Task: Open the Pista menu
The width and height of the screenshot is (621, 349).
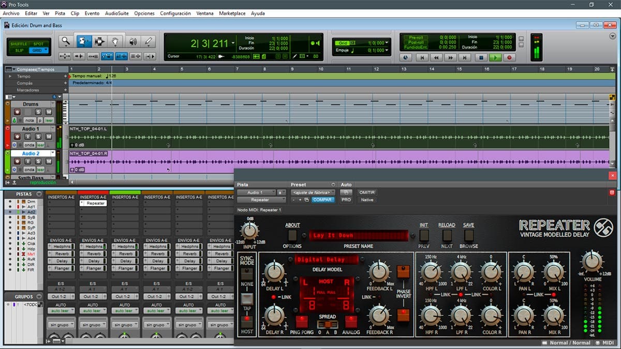Action: (x=60, y=13)
